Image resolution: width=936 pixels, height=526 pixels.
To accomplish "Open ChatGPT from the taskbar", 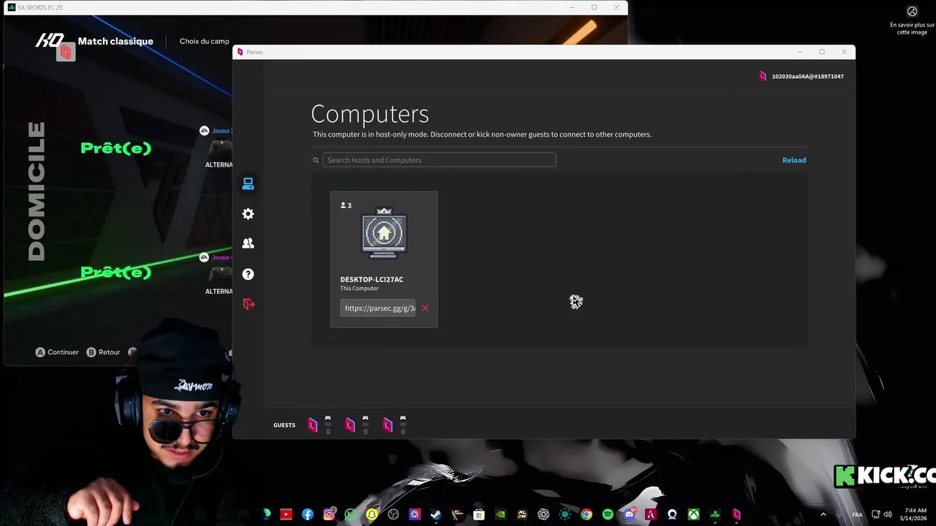I will click(543, 514).
